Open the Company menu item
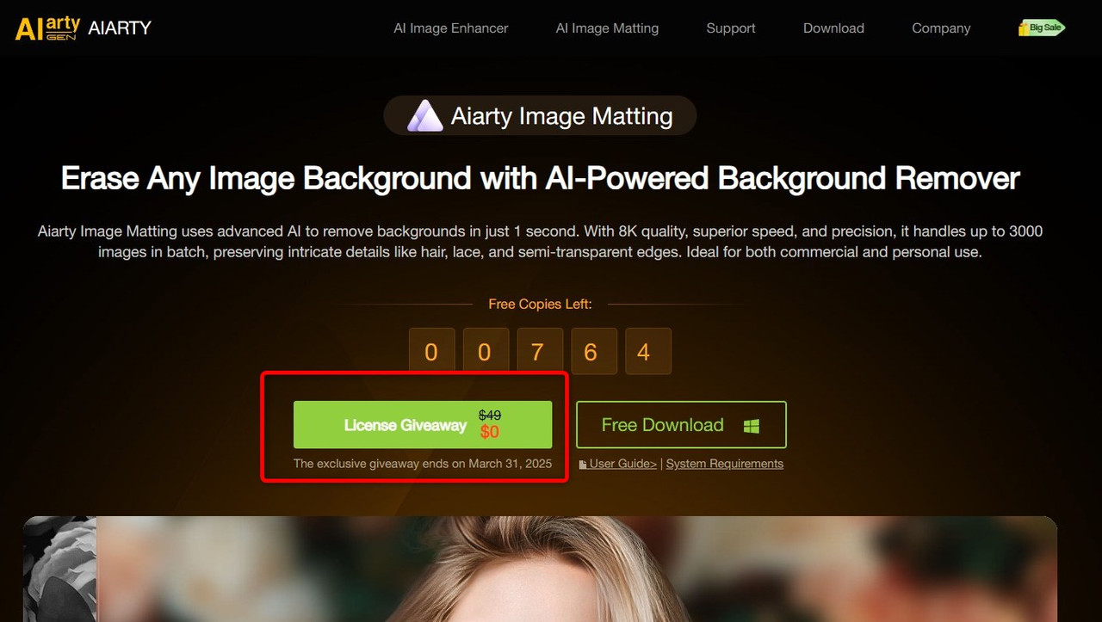The width and height of the screenshot is (1102, 622). (941, 28)
